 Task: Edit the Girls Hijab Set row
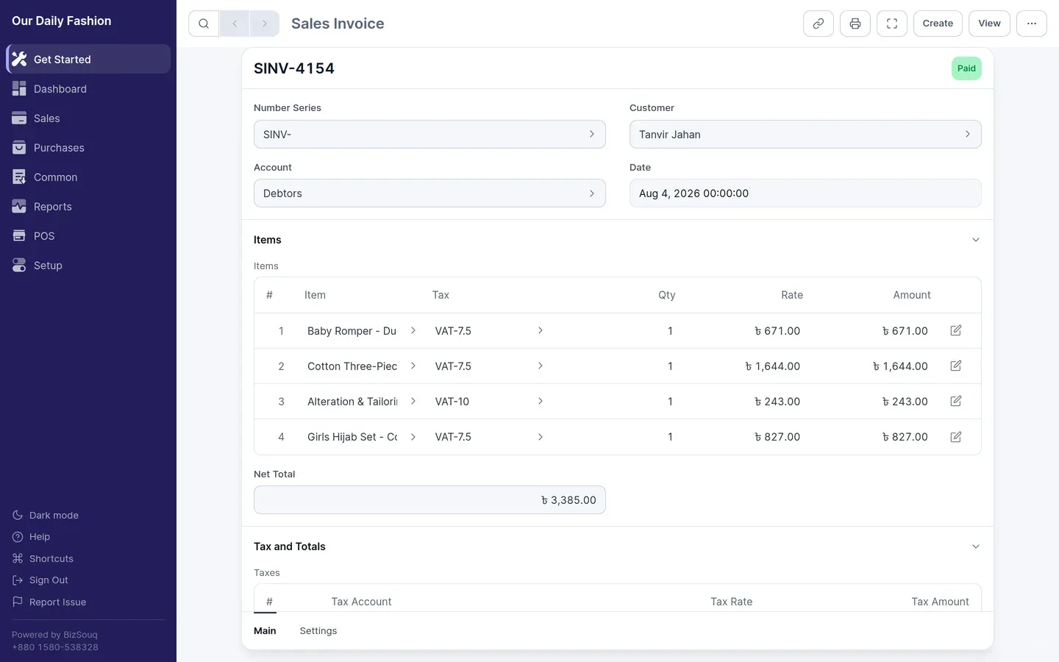(956, 437)
